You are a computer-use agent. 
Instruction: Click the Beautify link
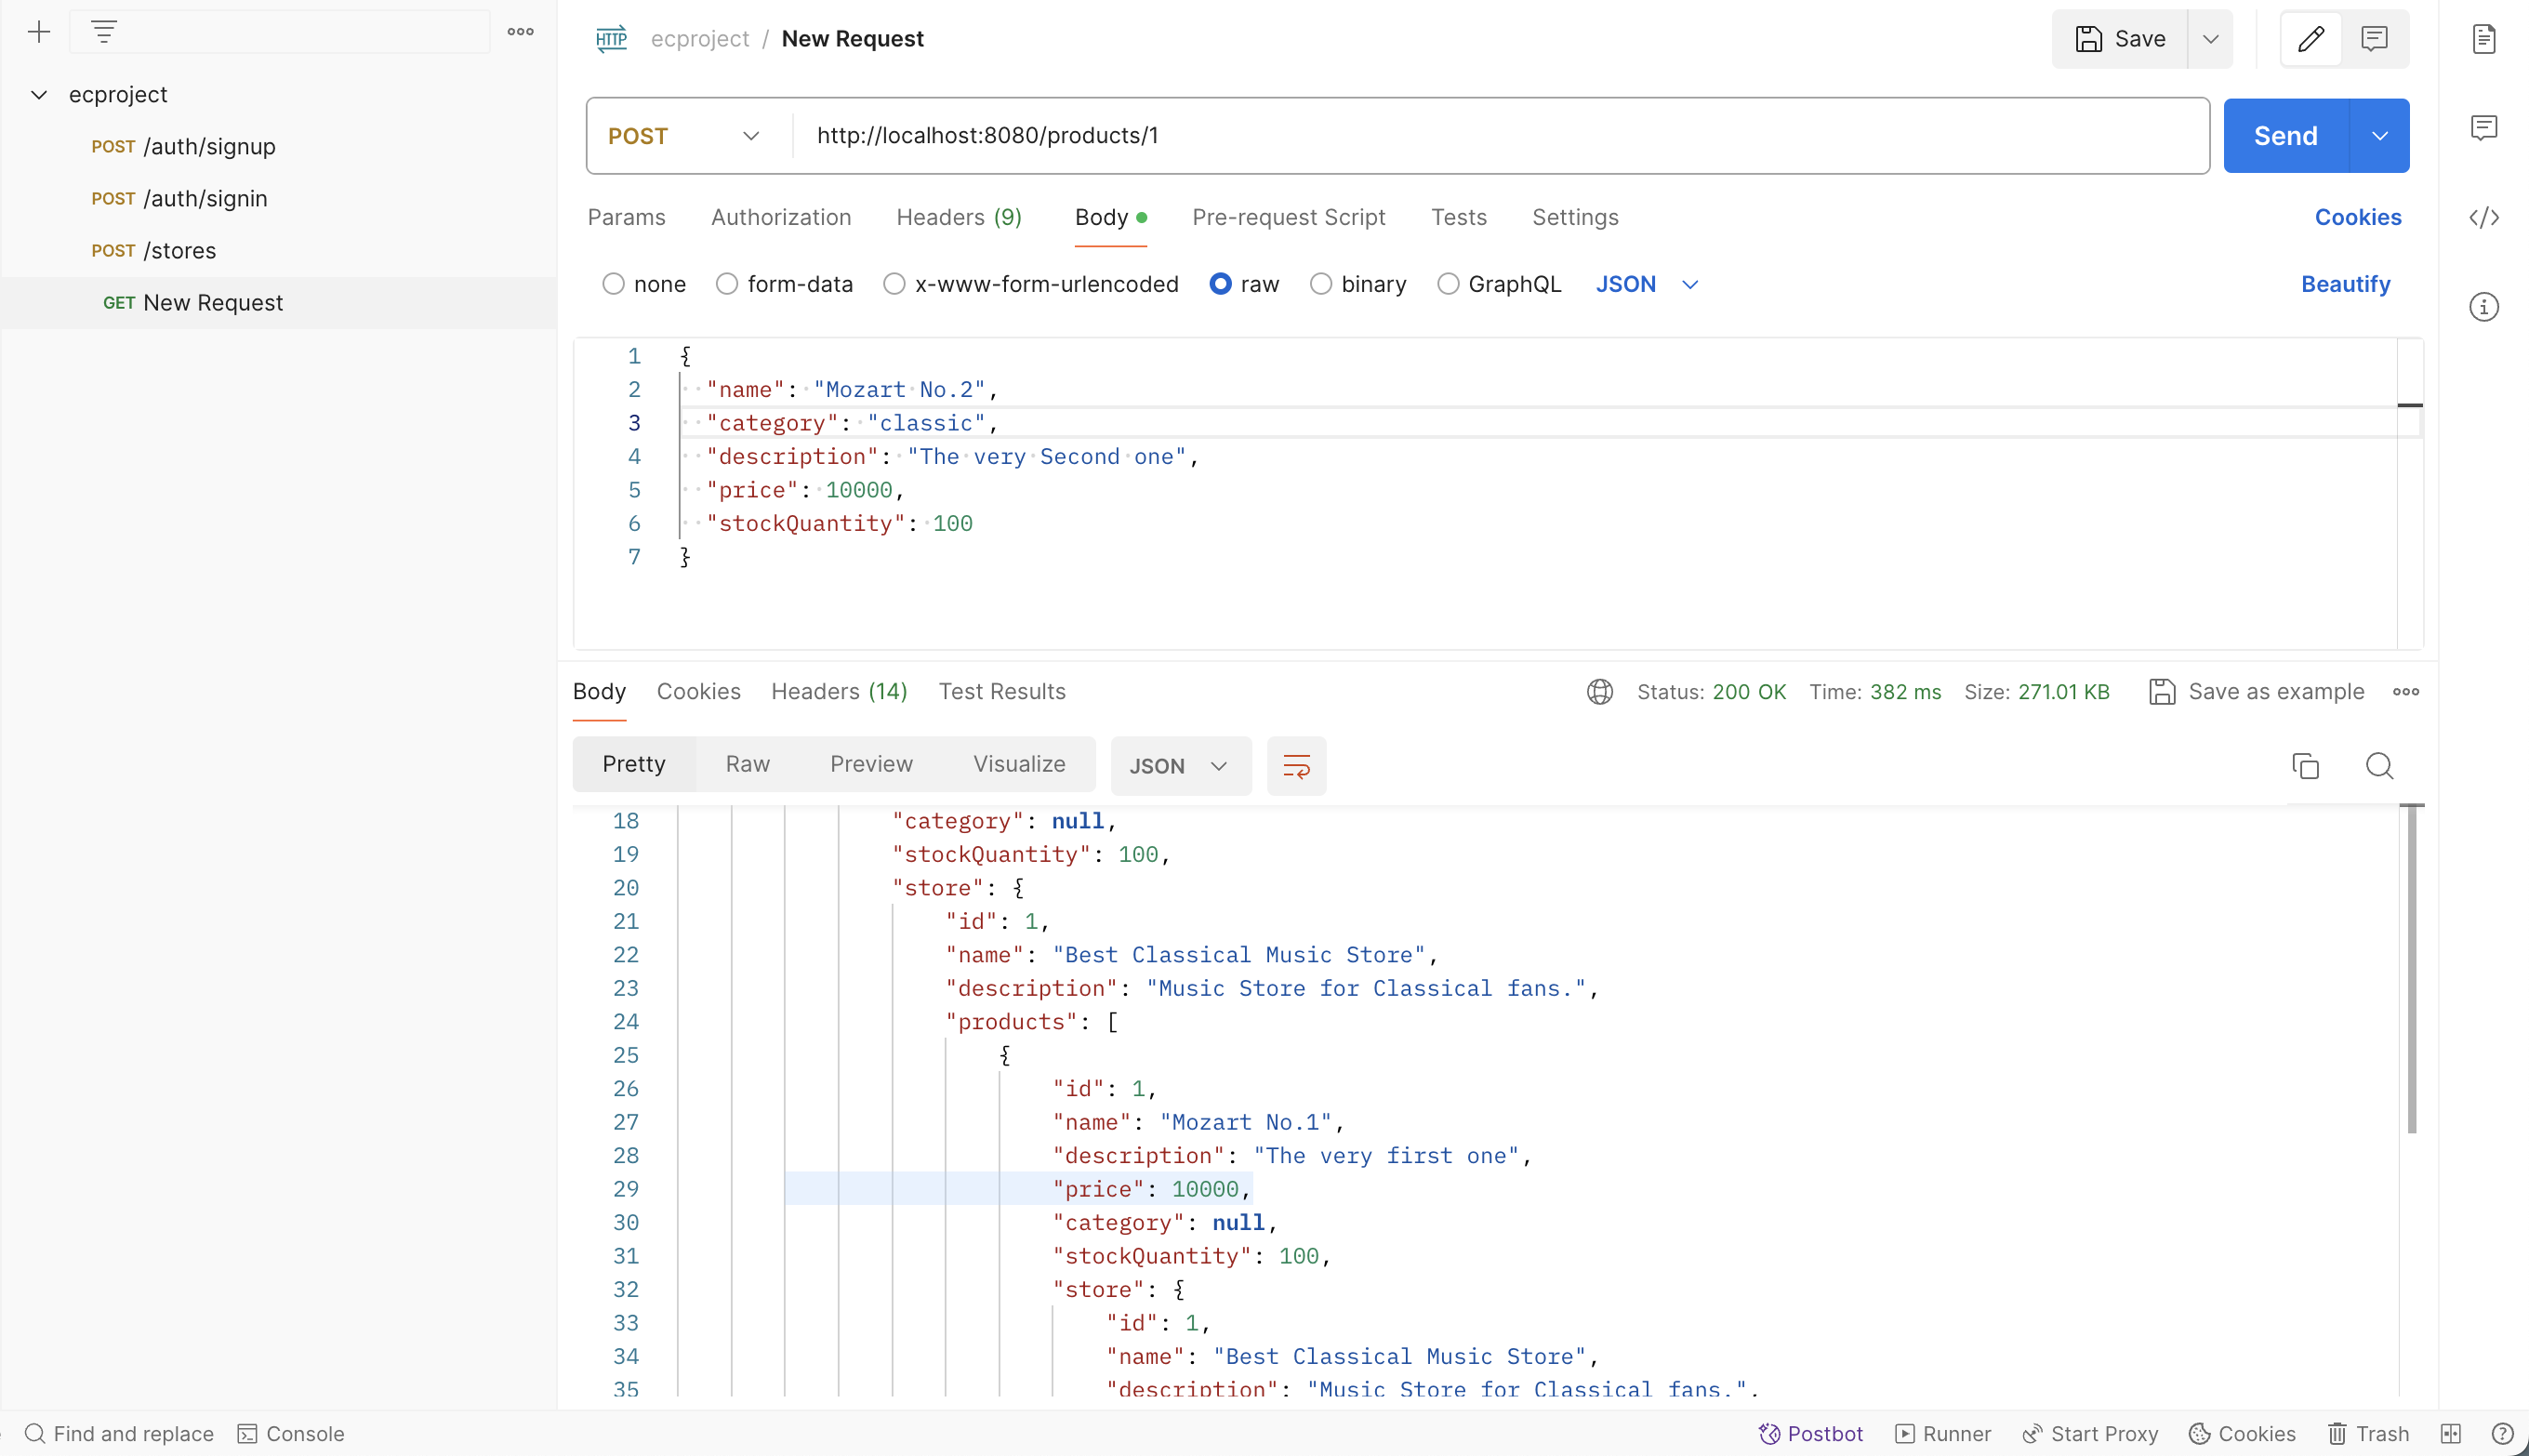[x=2345, y=284]
